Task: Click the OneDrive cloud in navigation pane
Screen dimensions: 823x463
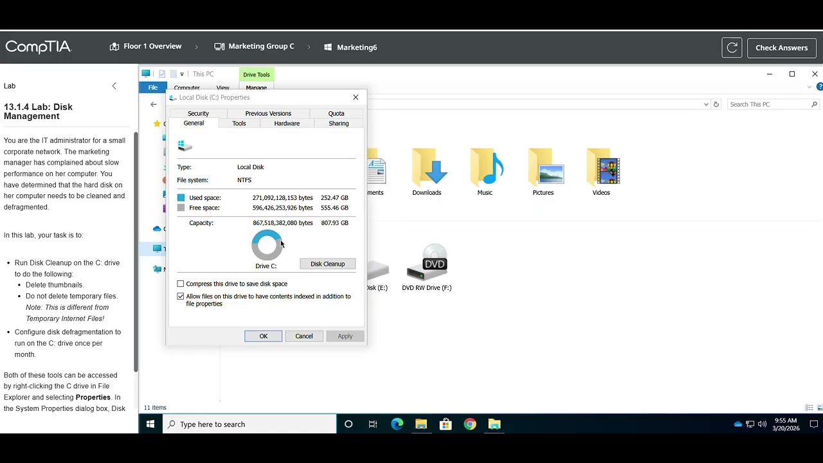Action: point(157,229)
